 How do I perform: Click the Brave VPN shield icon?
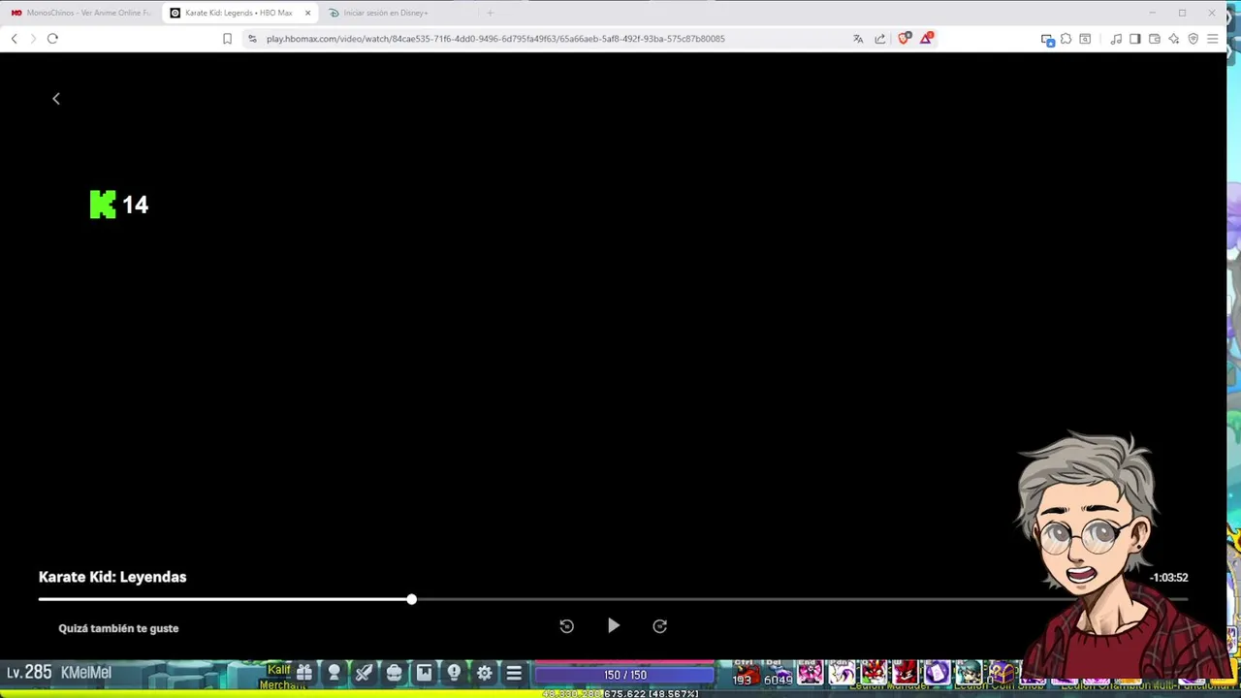(1193, 39)
